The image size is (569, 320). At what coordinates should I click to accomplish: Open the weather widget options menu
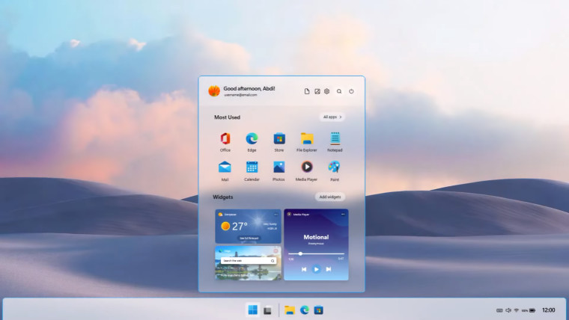276,214
